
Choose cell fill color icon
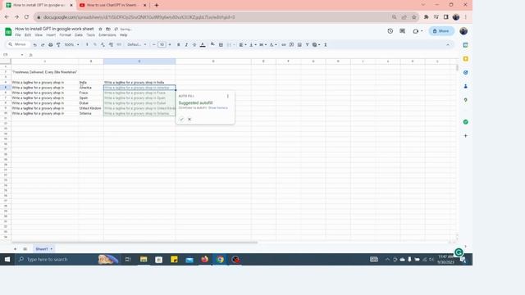coord(212,44)
